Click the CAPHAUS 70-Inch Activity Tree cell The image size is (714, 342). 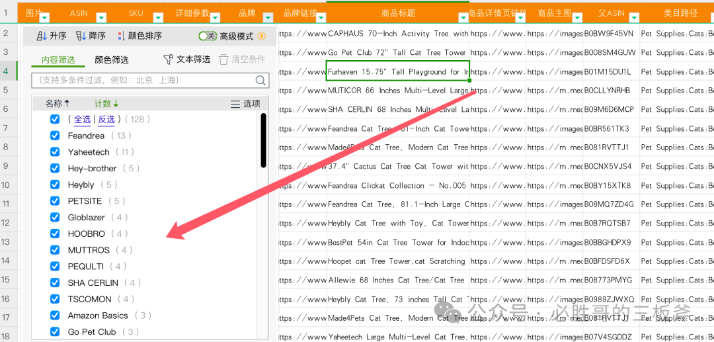397,34
